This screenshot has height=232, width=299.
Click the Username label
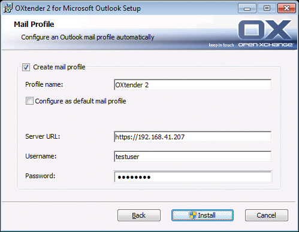(41, 156)
